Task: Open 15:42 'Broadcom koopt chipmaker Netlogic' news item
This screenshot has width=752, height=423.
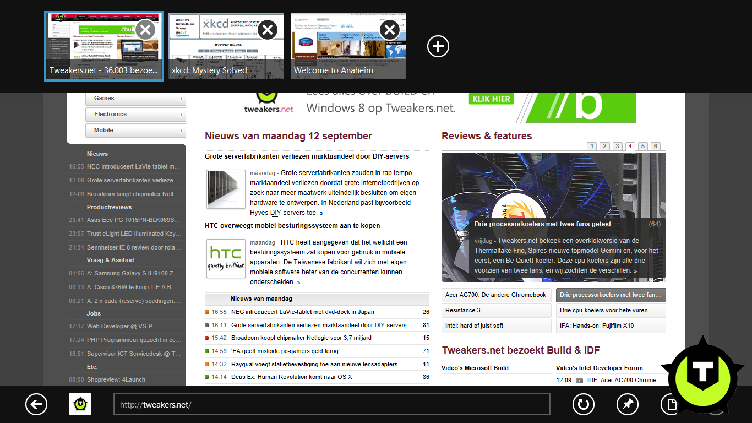Action: click(301, 338)
